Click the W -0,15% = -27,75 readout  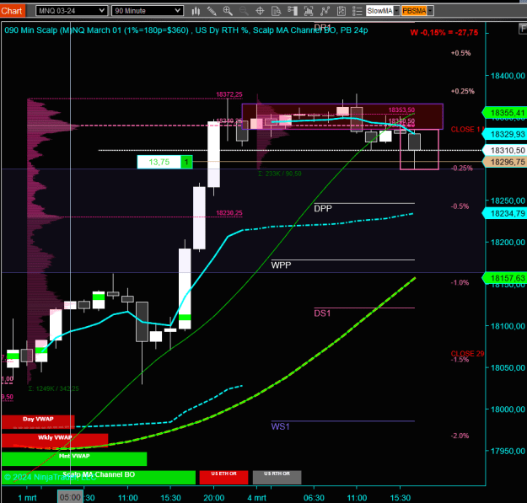click(x=444, y=33)
